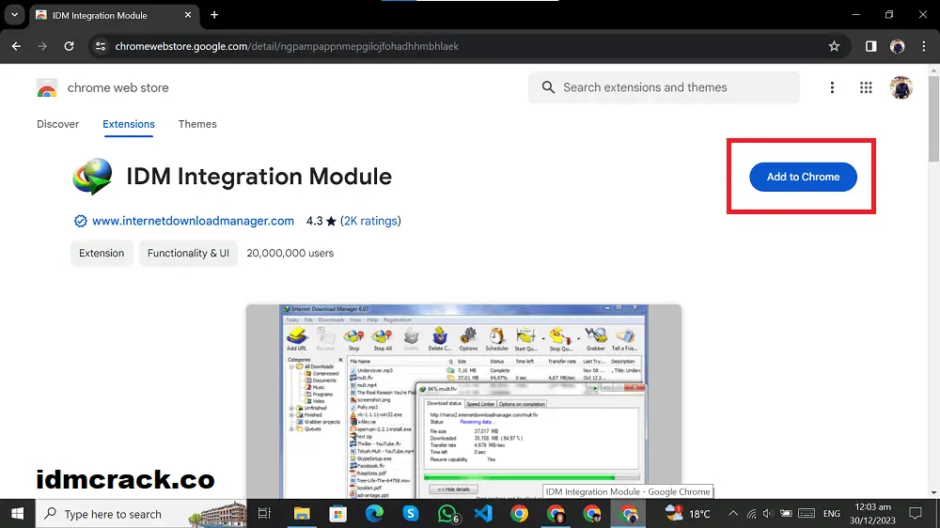Click the browser back arrow
Screen dimensions: 940x528
point(16,46)
